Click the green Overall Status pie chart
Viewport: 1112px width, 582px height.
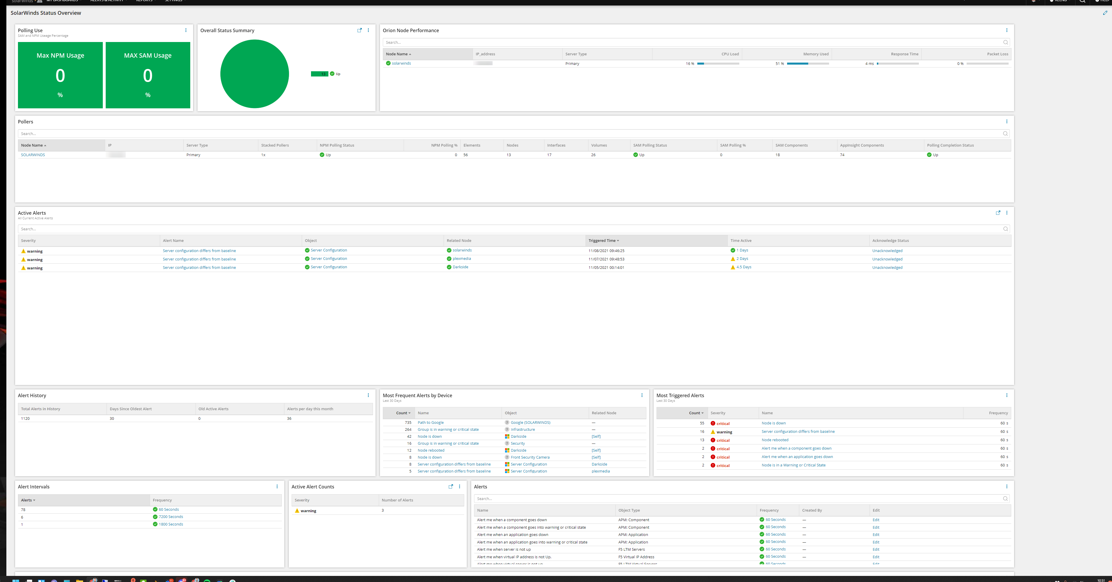[254, 74]
